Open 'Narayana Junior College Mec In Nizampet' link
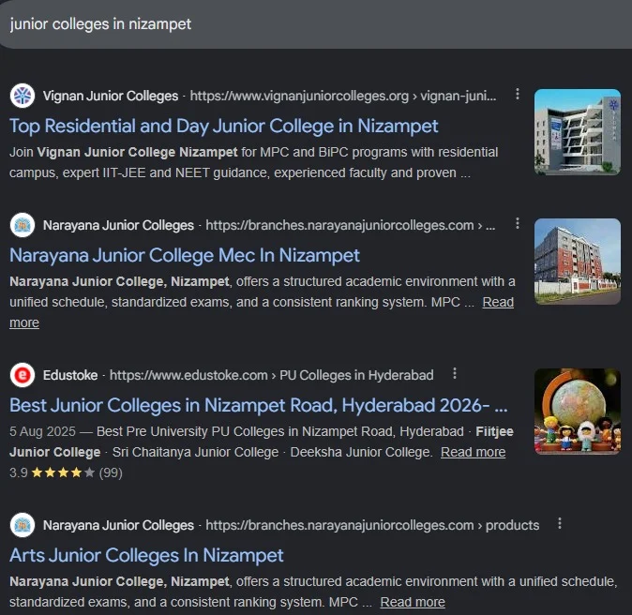This screenshot has height=615, width=632. [x=185, y=255]
